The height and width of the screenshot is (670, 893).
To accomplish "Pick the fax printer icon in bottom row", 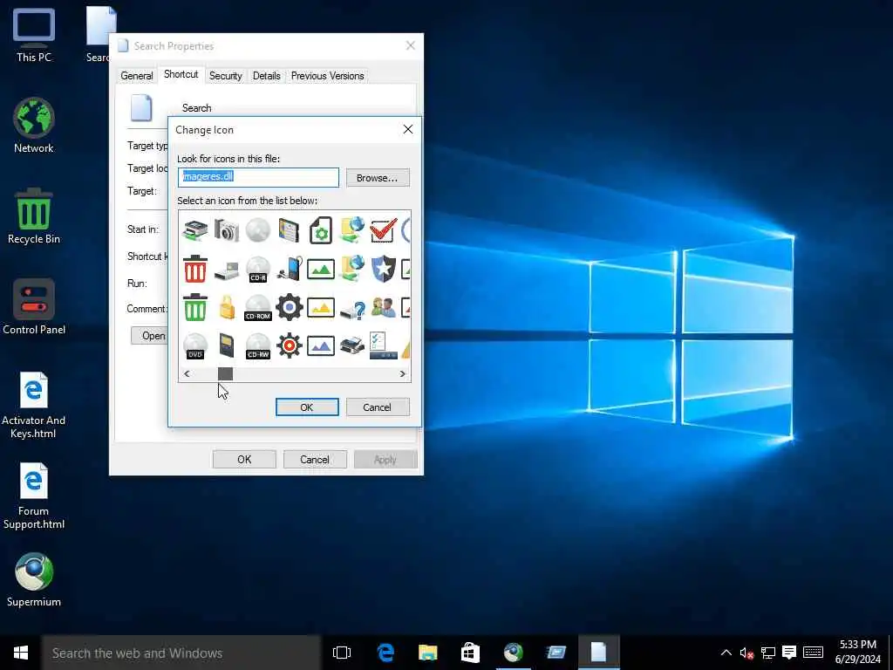I will pyautogui.click(x=352, y=345).
